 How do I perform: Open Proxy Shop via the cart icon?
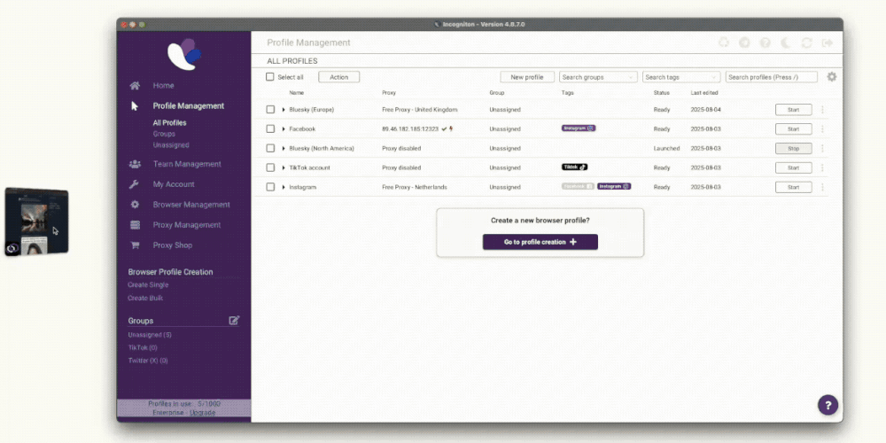pyautogui.click(x=135, y=245)
